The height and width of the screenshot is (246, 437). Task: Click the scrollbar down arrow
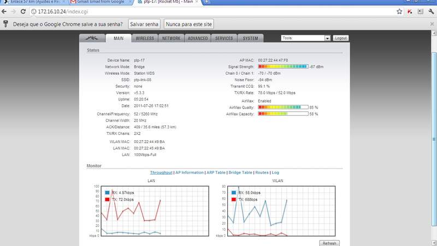point(434,243)
